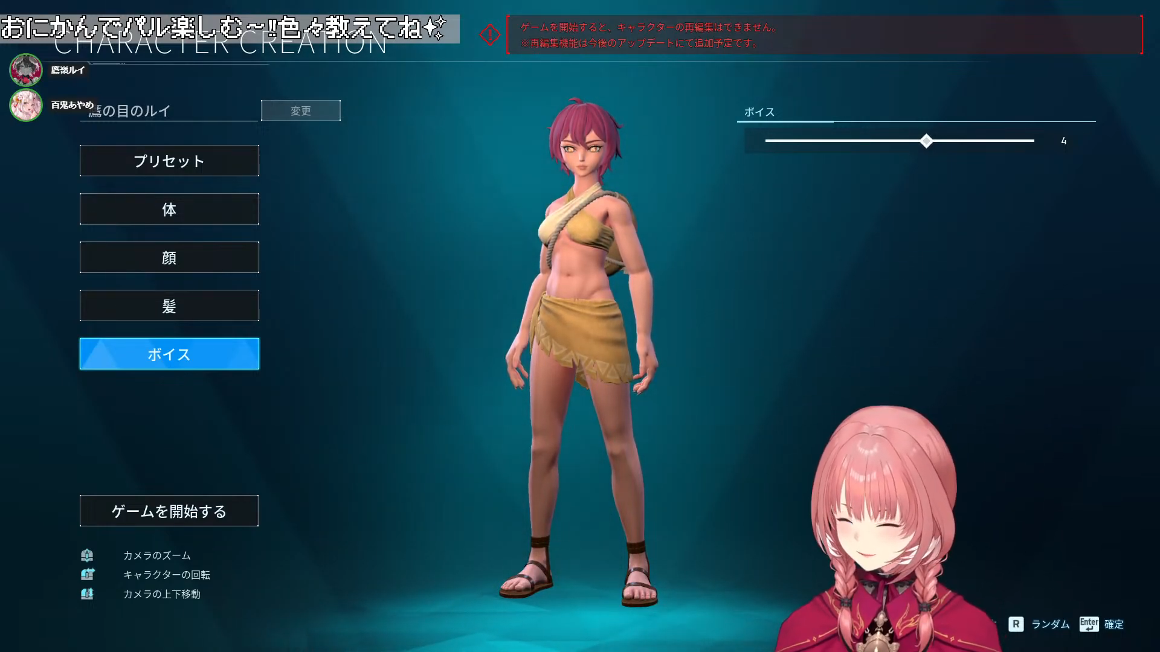Click the ランダム randomize label
The height and width of the screenshot is (652, 1160).
click(1050, 624)
